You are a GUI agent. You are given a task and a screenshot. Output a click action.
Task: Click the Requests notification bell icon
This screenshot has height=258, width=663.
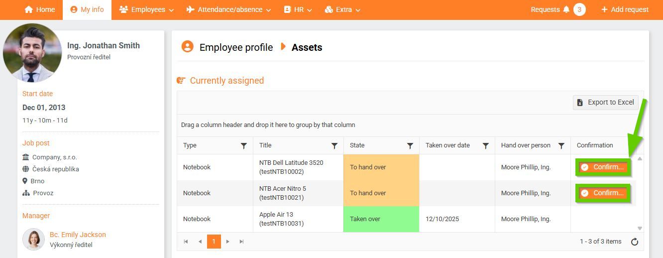click(566, 9)
